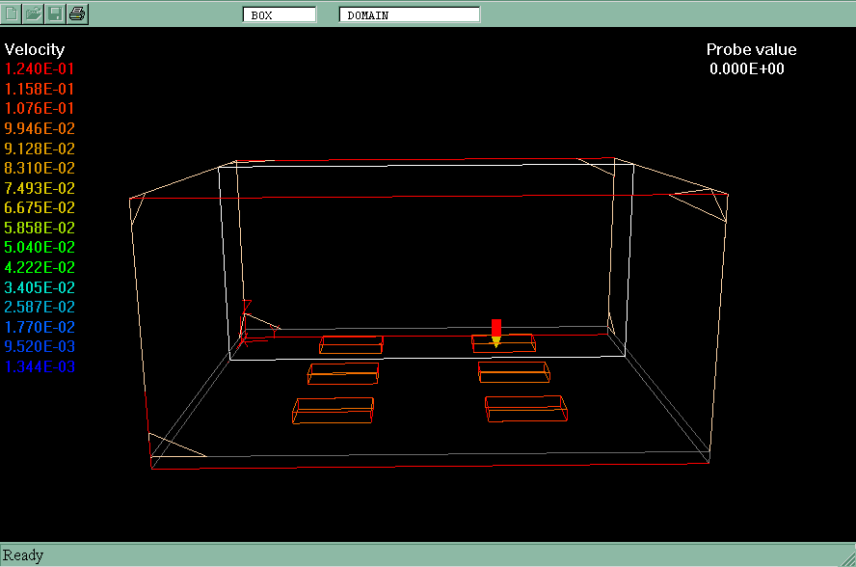Image resolution: width=856 pixels, height=567 pixels.
Task: Click the Velocity legend title
Action: point(35,49)
